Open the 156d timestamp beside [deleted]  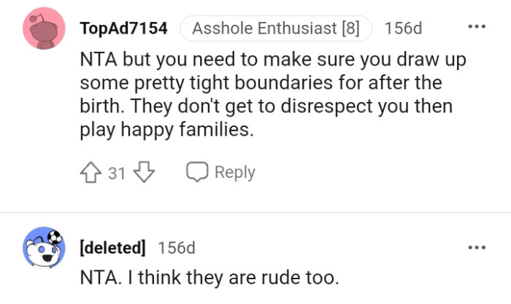pos(177,248)
